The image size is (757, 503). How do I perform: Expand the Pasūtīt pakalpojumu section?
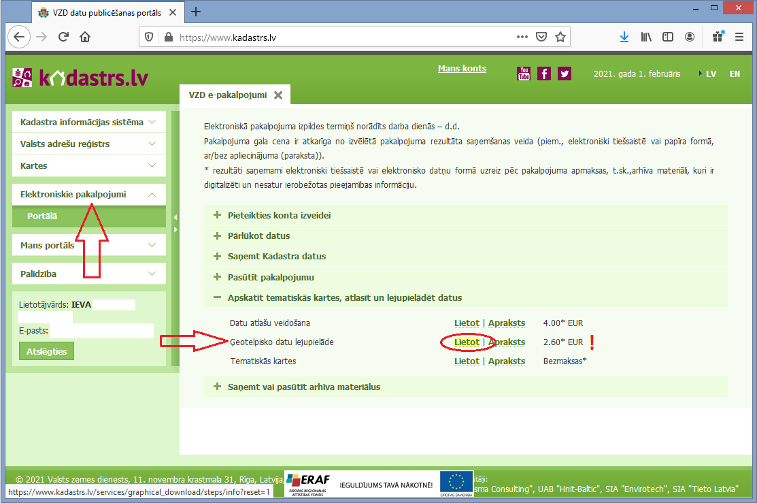(x=271, y=277)
